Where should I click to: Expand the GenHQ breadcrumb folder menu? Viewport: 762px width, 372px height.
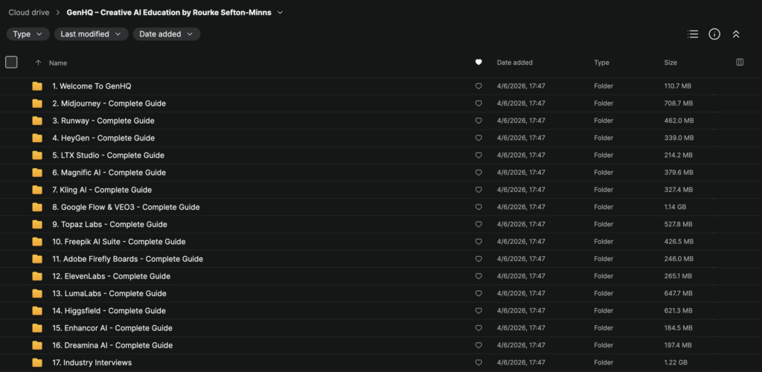pyautogui.click(x=280, y=13)
